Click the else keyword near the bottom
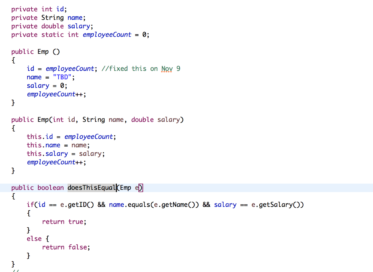Screen dimensions: 373x272 pos(34,239)
